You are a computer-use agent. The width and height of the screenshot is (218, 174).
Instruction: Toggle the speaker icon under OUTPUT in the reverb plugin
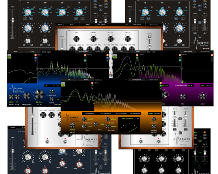point(150,37)
